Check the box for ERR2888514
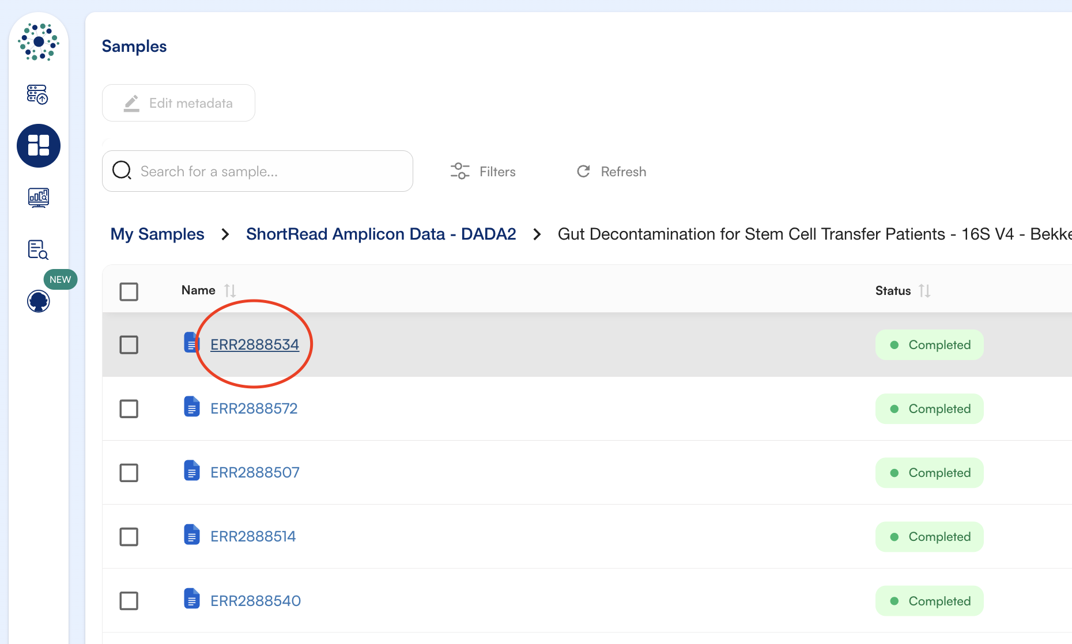 pos(129,537)
